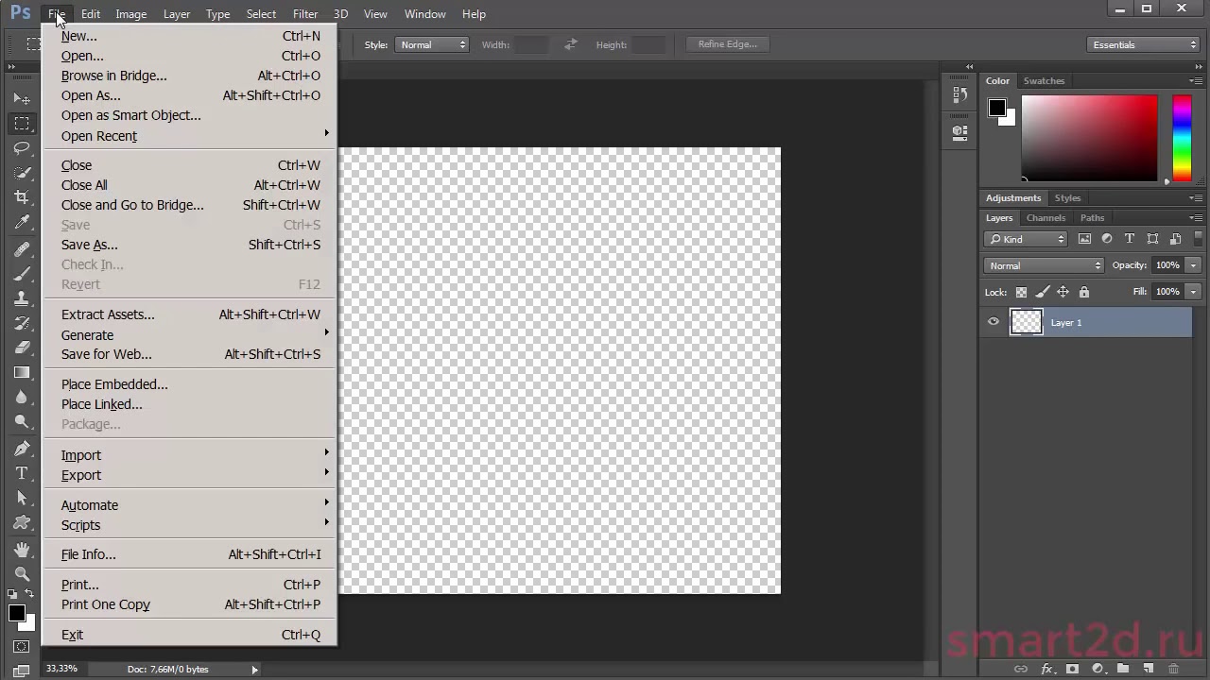The width and height of the screenshot is (1210, 680).
Task: Select the Horizontal Type tool
Action: (22, 473)
